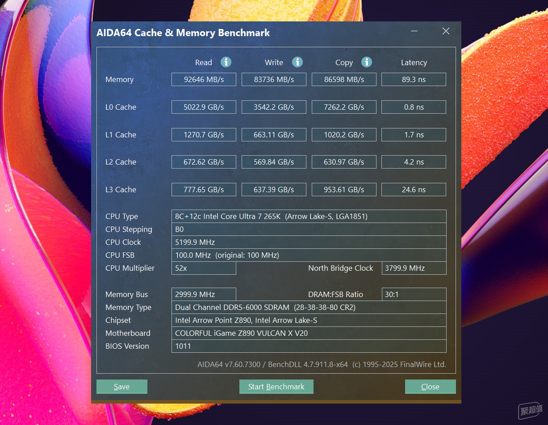Click the Read column header text

click(204, 62)
